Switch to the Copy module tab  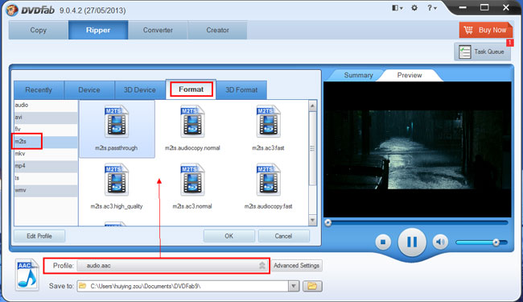click(39, 30)
